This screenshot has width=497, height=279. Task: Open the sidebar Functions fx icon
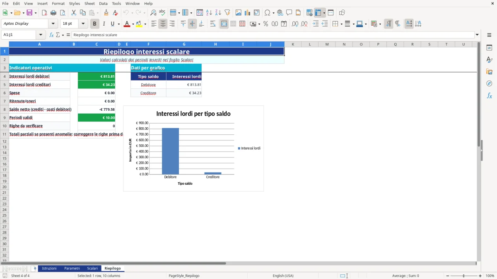(489, 95)
